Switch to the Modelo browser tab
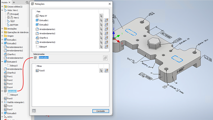 pos(4,2)
